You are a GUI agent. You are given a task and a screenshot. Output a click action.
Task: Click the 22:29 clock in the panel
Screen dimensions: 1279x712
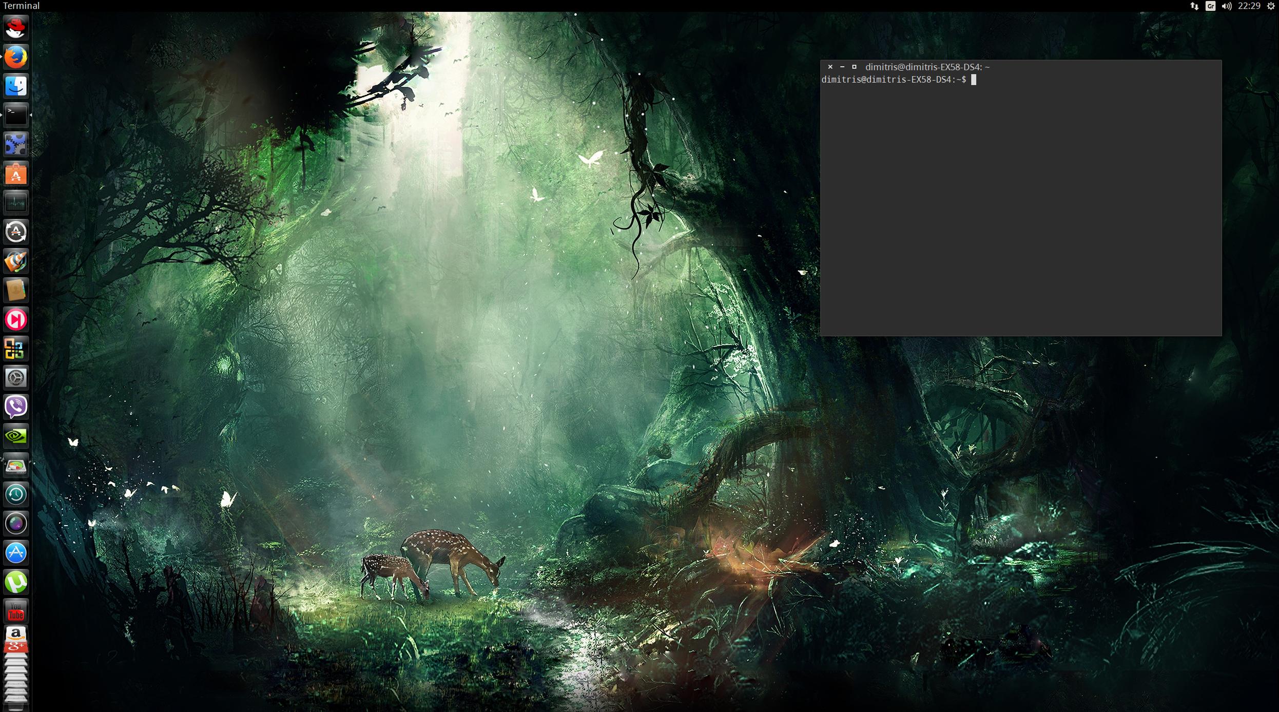point(1249,6)
